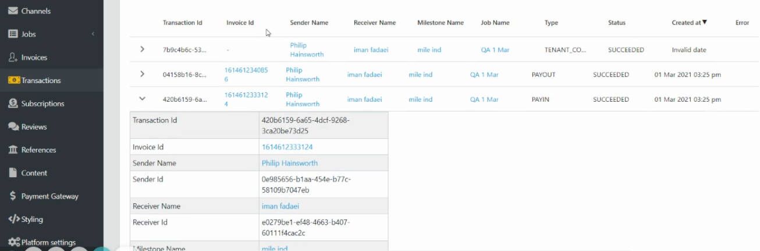Click the Milestone Name column header

441,23
